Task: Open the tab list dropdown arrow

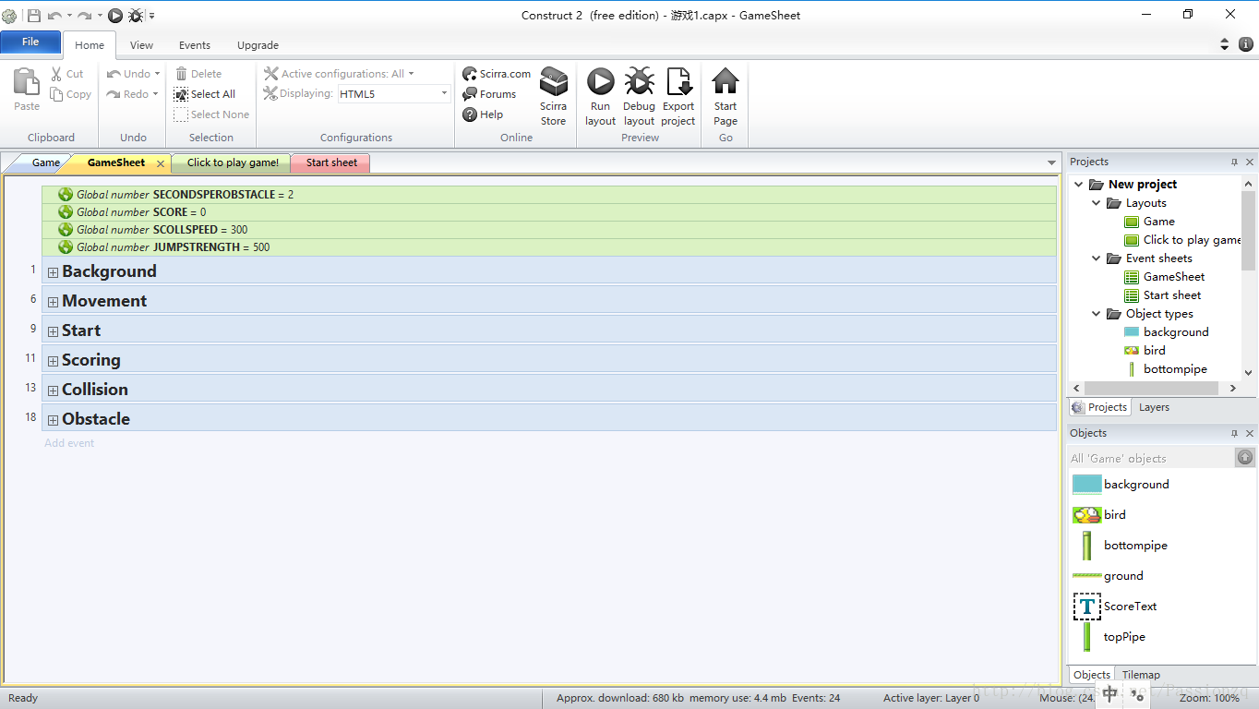Action: [1051, 163]
